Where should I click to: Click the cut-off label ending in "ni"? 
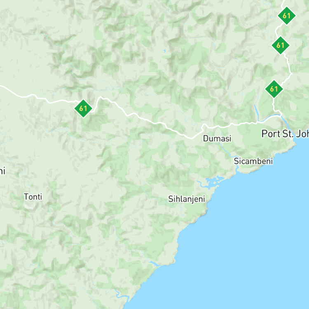[x=2, y=171]
